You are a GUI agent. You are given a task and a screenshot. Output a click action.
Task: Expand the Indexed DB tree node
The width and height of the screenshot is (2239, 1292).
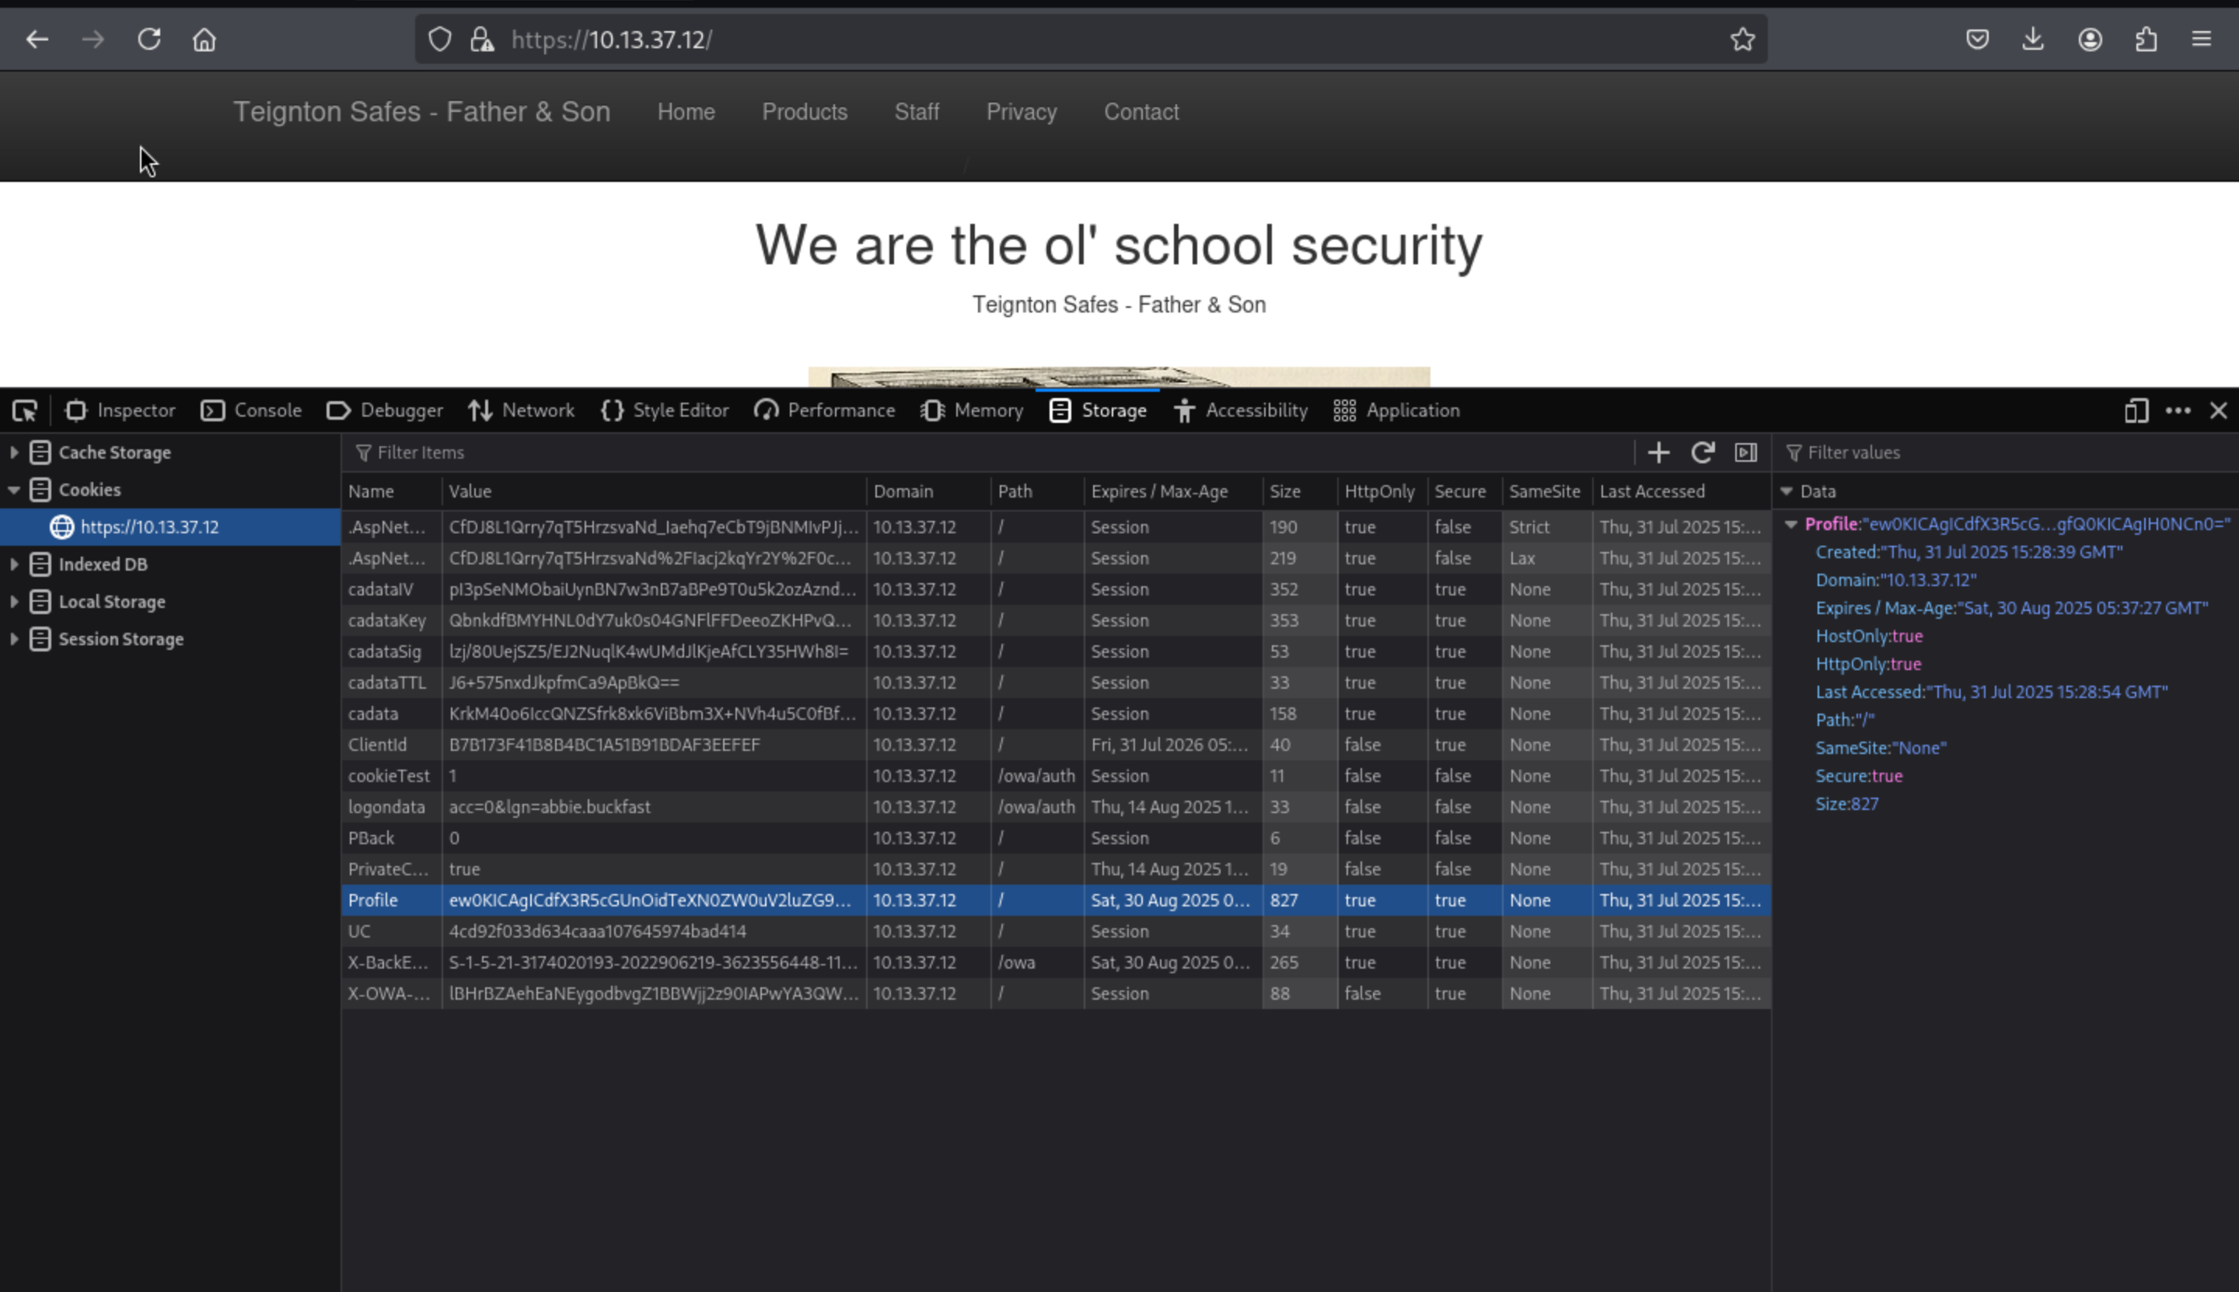tap(14, 564)
